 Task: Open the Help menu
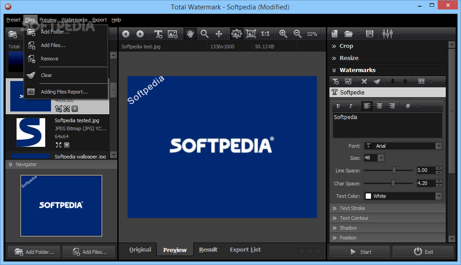(x=116, y=20)
